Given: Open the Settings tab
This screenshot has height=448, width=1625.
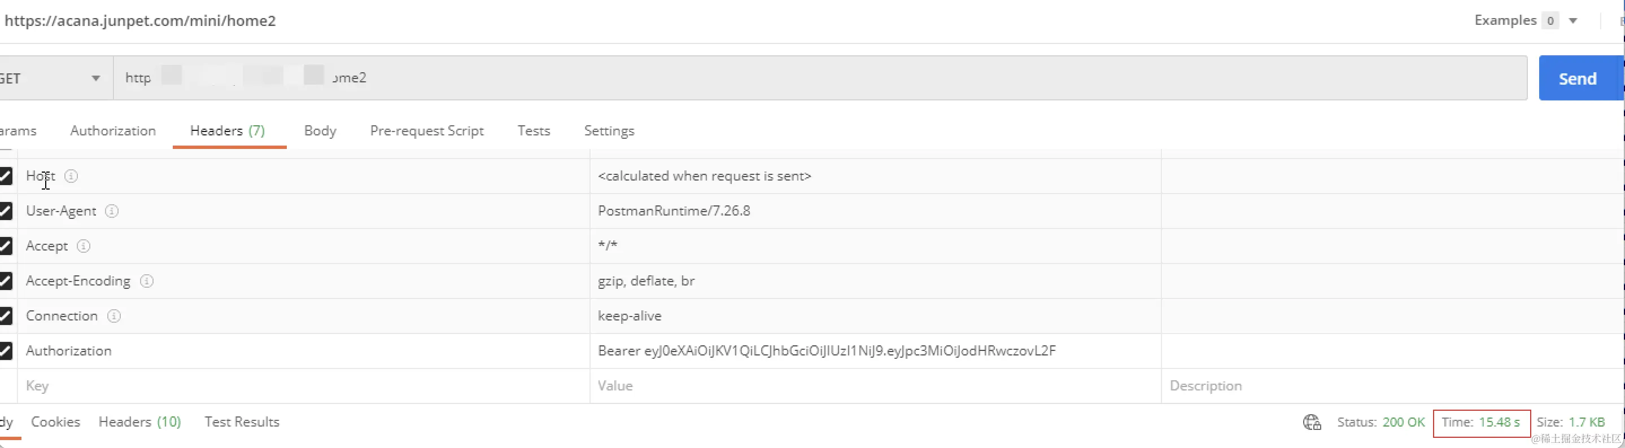Looking at the screenshot, I should (x=609, y=130).
